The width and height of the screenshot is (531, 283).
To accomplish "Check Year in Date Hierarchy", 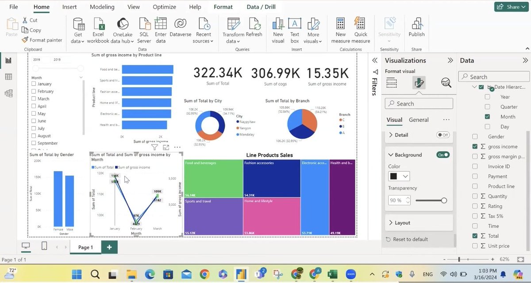I will 487,97.
